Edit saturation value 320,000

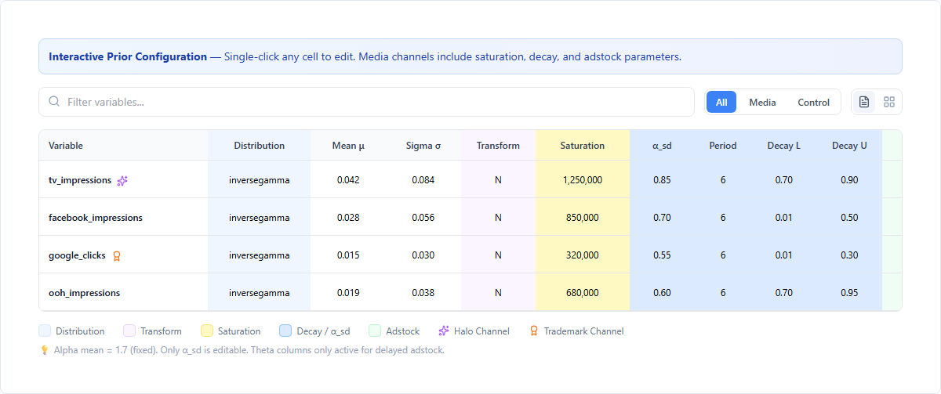(x=583, y=255)
